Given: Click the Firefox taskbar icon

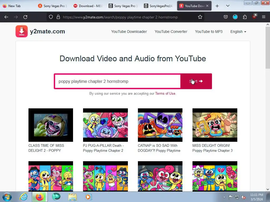Looking at the screenshot, I should [40, 197].
